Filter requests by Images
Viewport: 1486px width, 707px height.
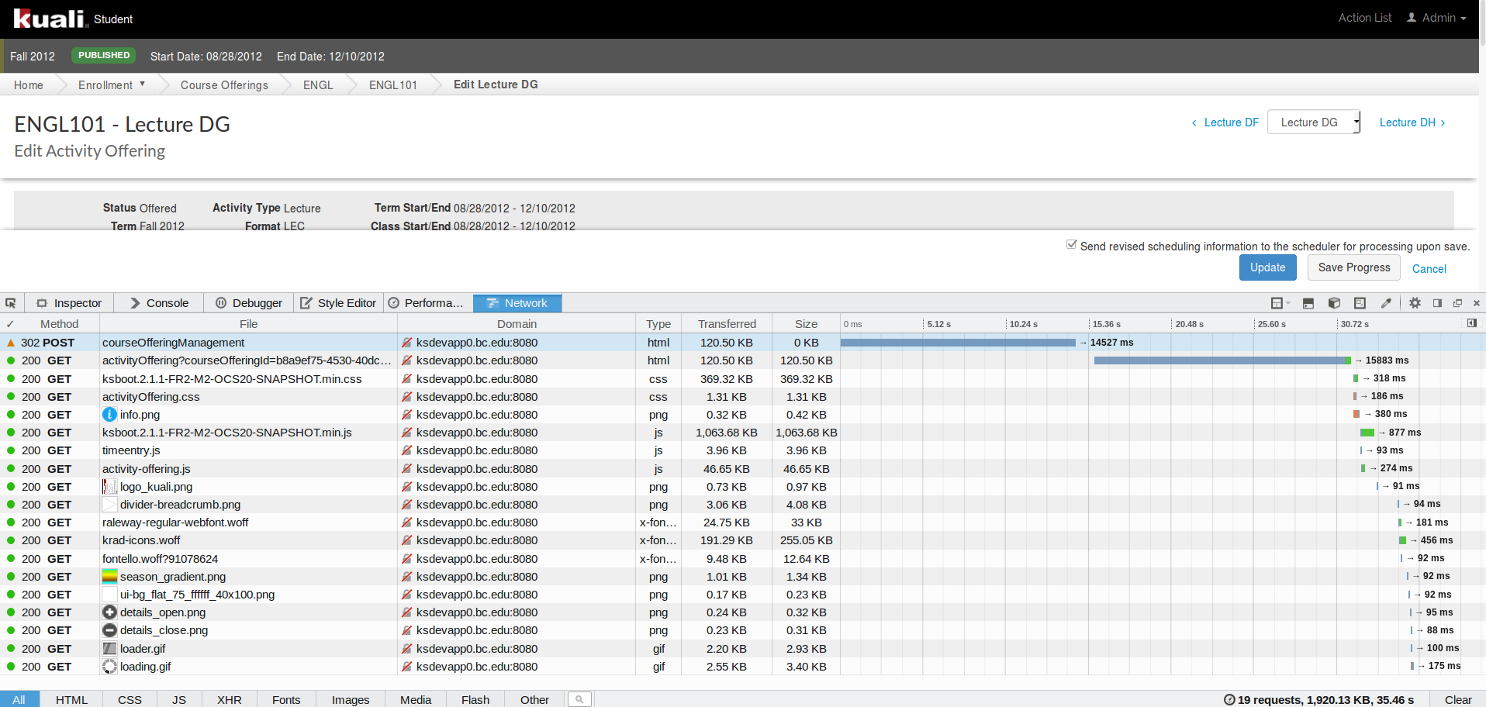(351, 699)
